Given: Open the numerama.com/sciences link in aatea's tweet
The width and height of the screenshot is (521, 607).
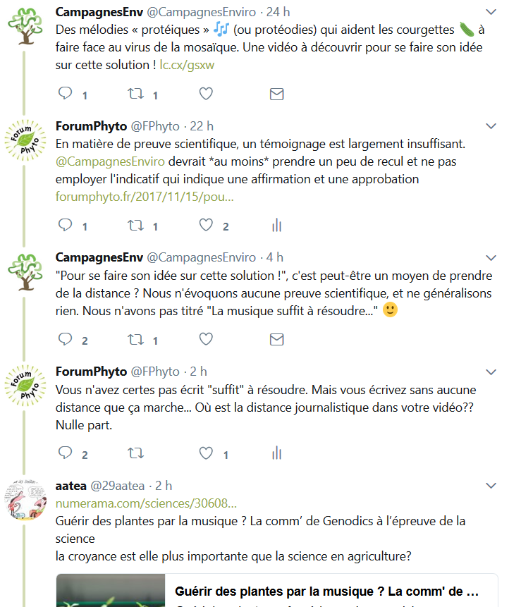Looking at the screenshot, I should point(146,503).
